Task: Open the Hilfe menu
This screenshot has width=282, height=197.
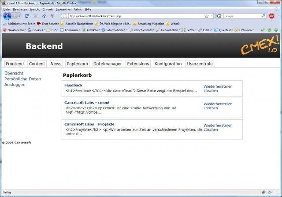Action: click(88, 9)
